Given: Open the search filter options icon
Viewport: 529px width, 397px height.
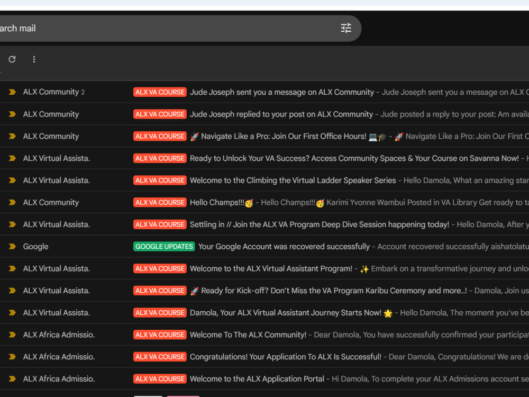Looking at the screenshot, I should pyautogui.click(x=346, y=28).
